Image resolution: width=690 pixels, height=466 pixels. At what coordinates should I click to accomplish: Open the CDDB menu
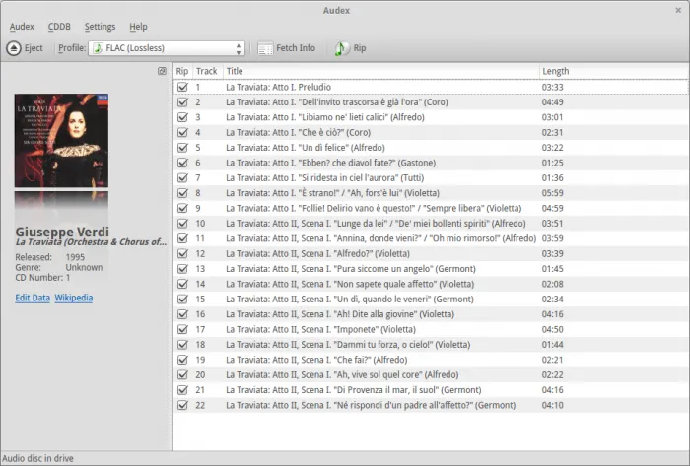point(59,27)
